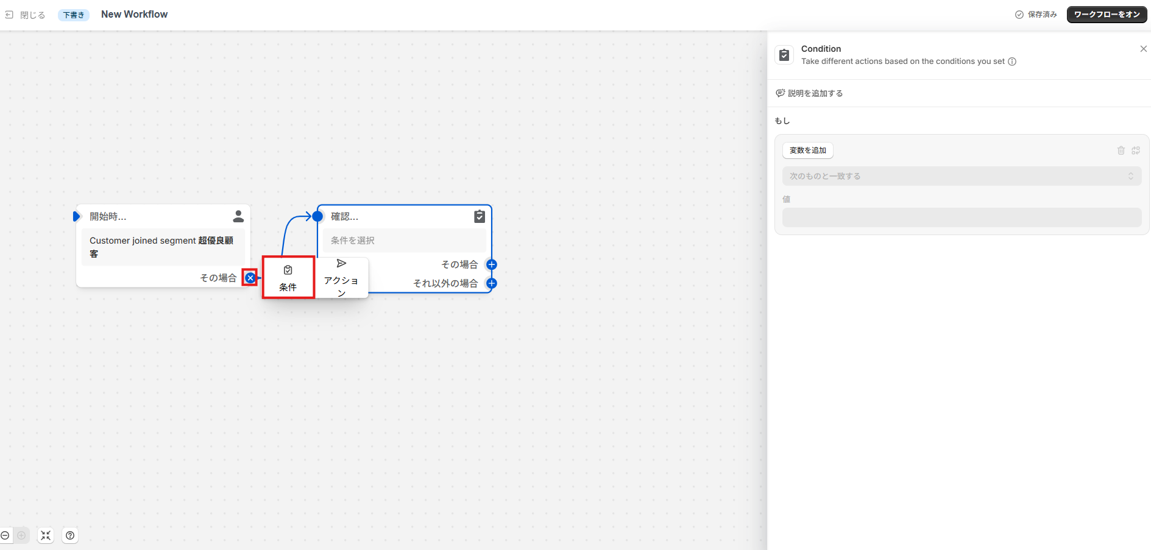
Task: Fit workflow to view icon
Action: (x=46, y=535)
